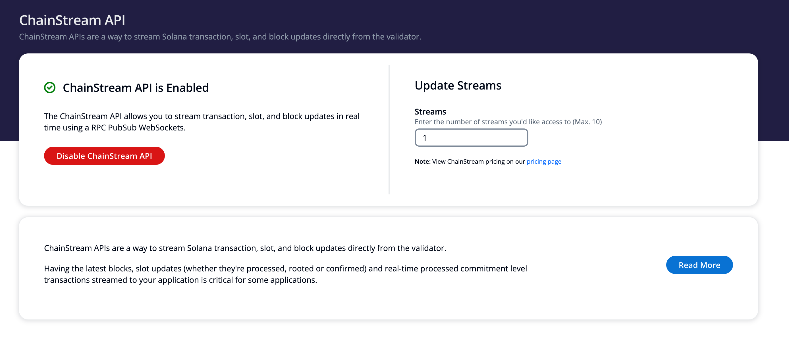Focus the Streams number input field
This screenshot has width=789, height=349.
coord(471,138)
